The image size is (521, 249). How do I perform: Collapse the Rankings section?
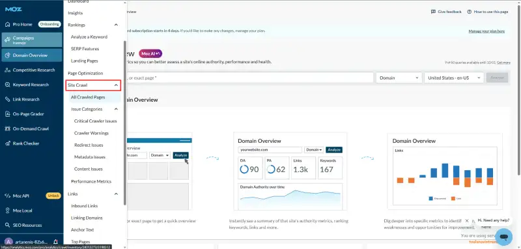point(116,25)
